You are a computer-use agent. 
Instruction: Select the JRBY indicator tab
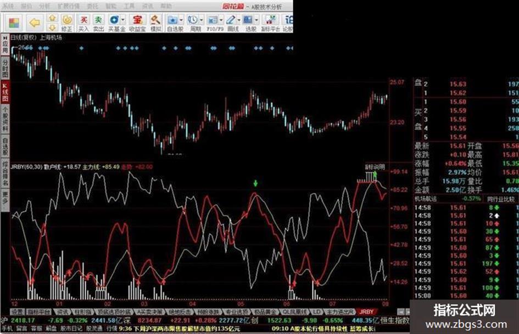point(366,312)
